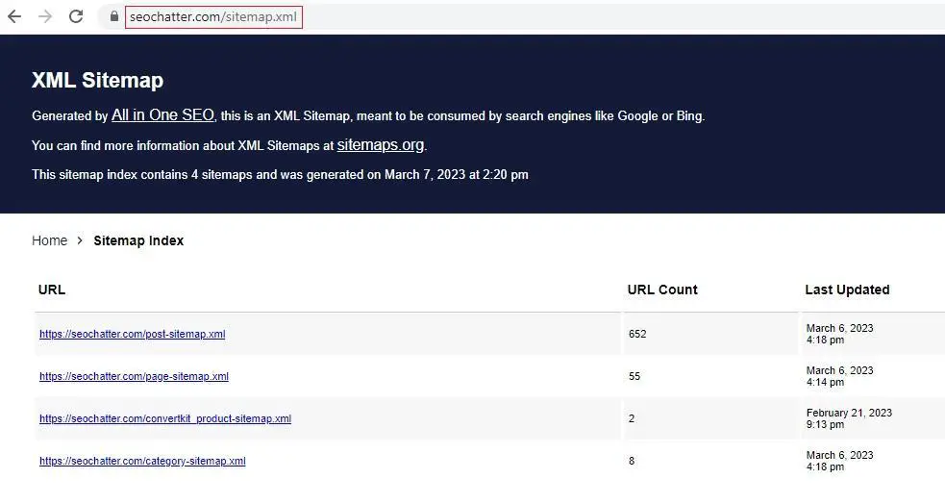Go to Home in the breadcrumb

coord(49,240)
